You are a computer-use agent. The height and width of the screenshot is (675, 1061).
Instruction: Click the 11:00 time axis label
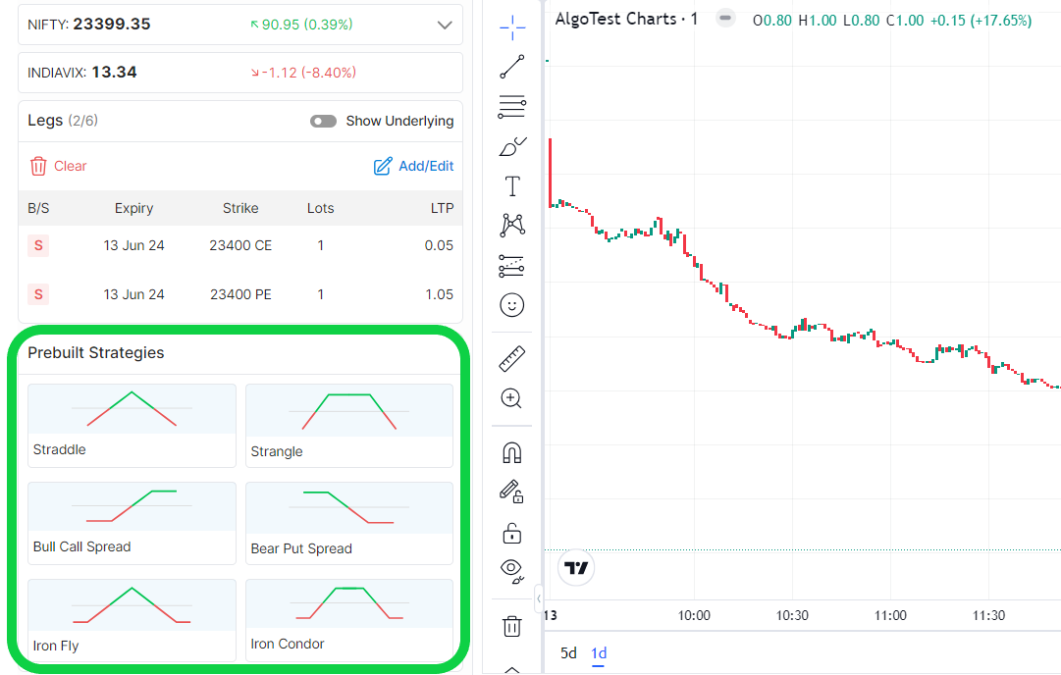pos(890,615)
